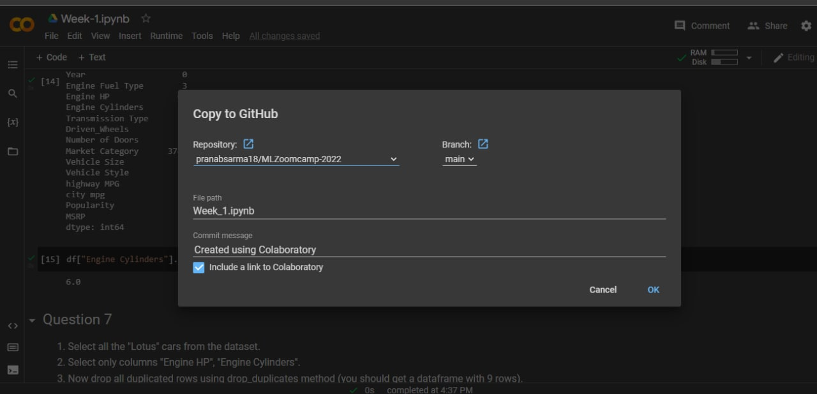Open the Help menu
The width and height of the screenshot is (817, 394).
[231, 36]
